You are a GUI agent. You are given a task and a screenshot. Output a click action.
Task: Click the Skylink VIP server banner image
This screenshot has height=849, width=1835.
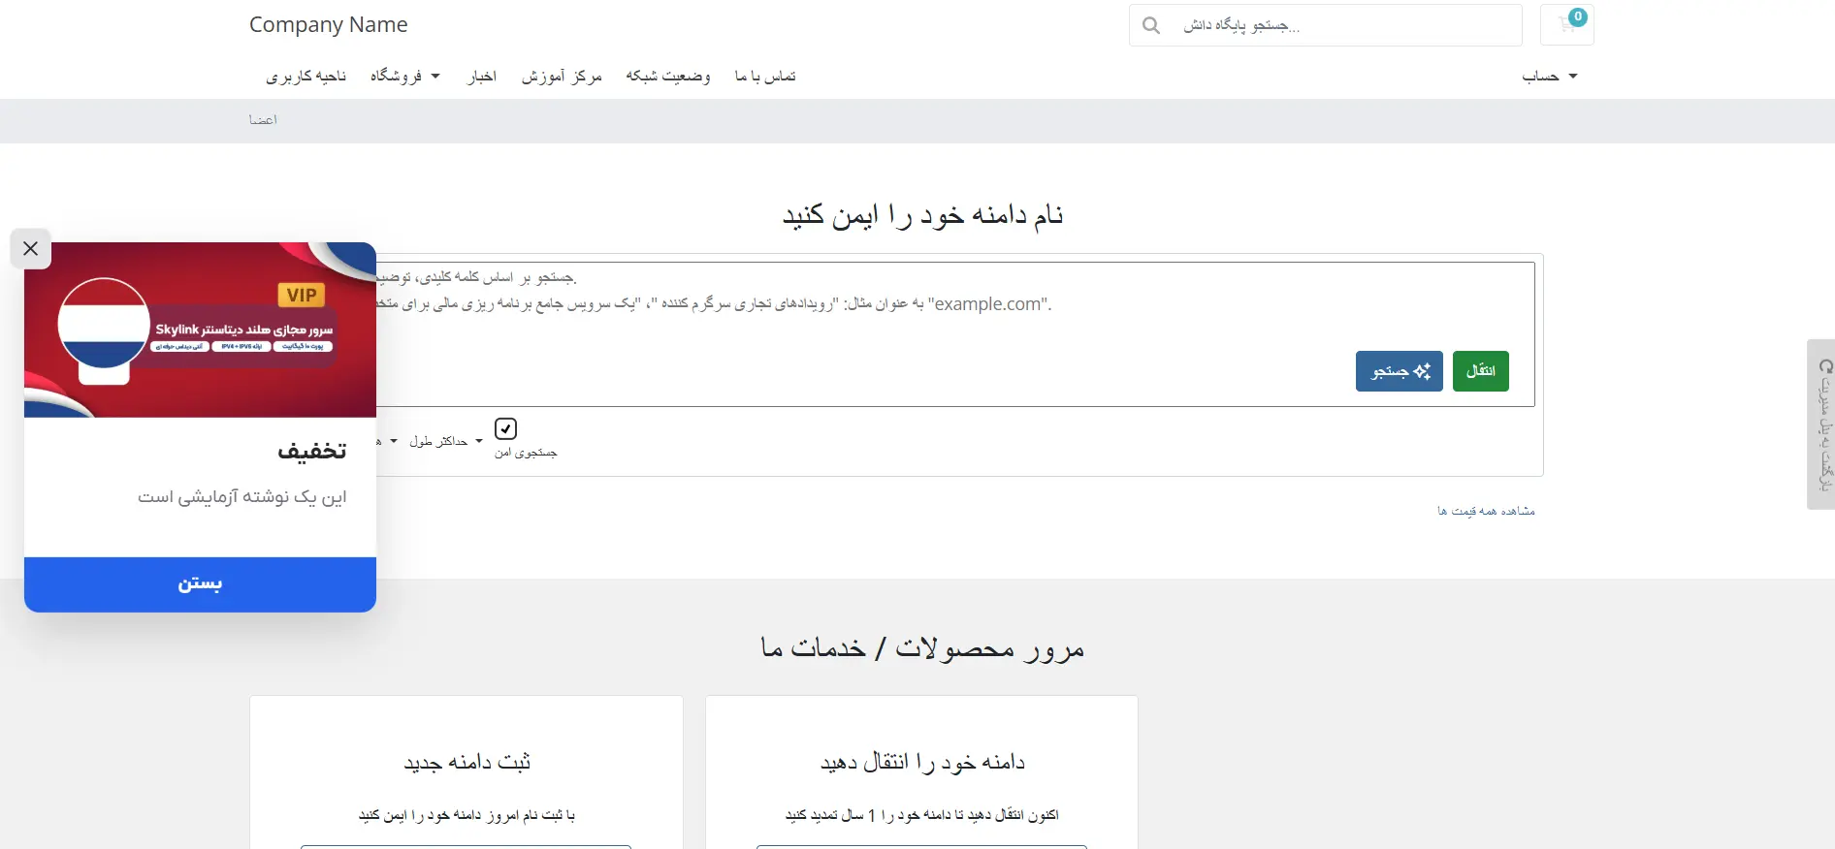point(200,330)
